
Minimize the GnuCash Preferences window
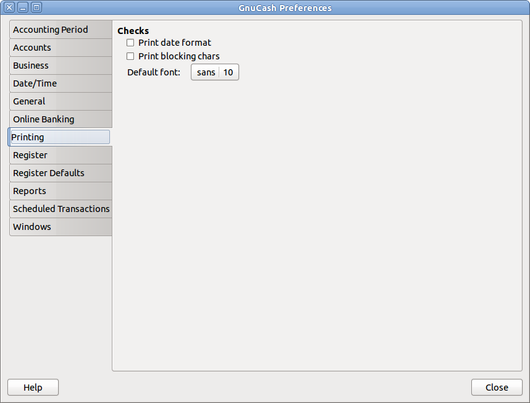coord(23,7)
